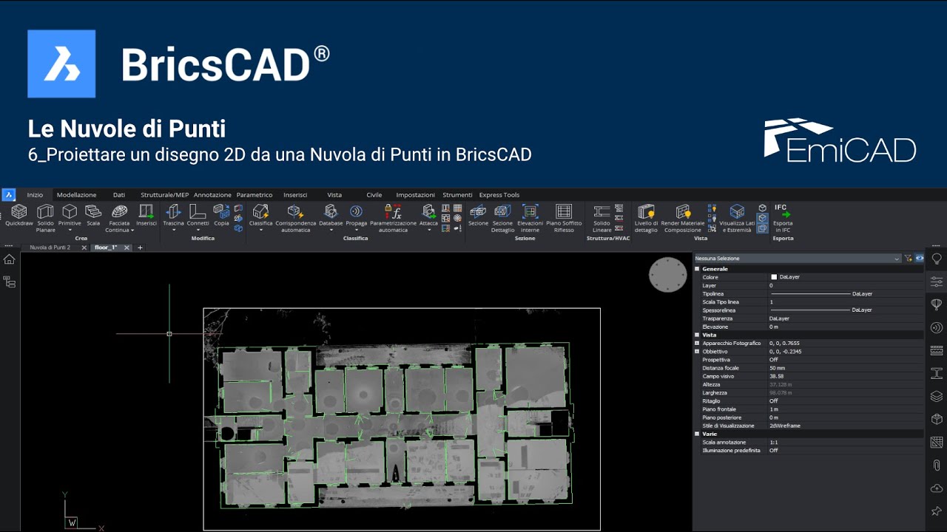The image size is (947, 532).
Task: Toggle Prospettiva Off value
Action: click(774, 360)
